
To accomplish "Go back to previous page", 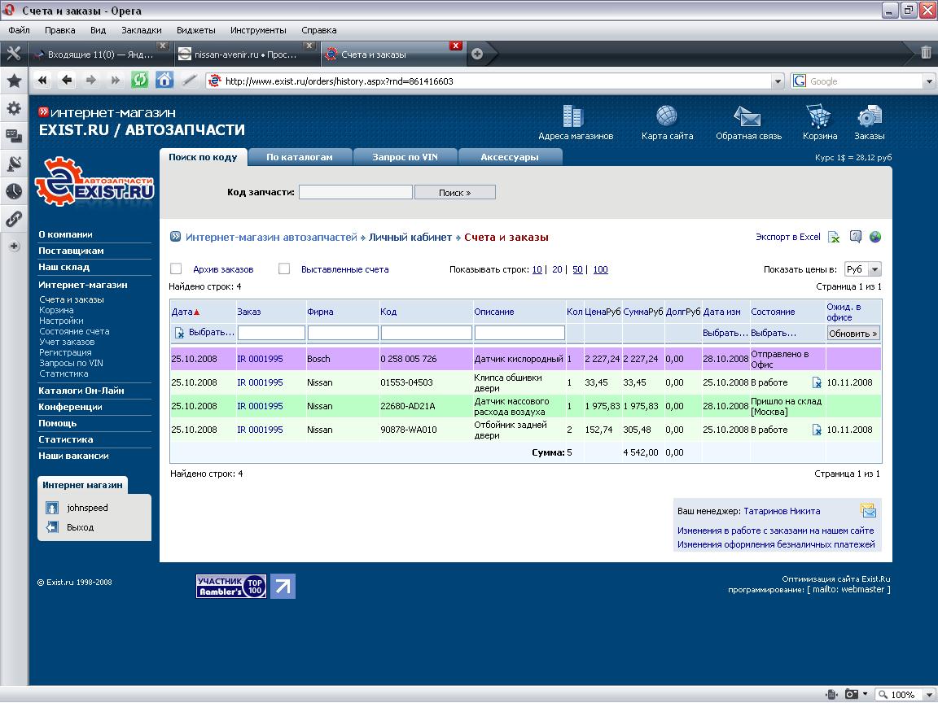I will tap(67, 80).
